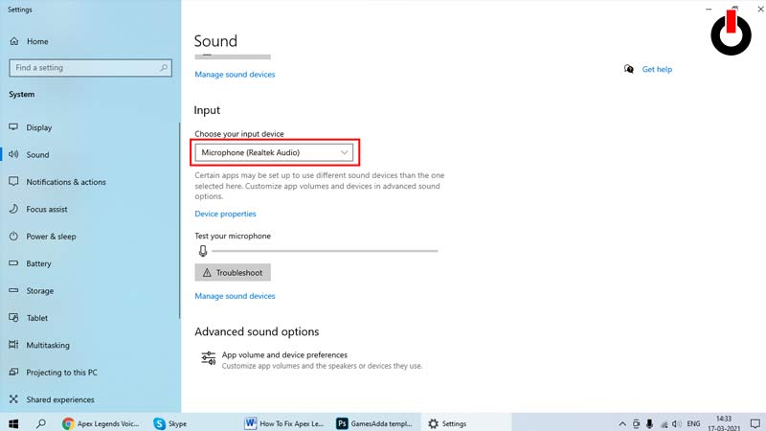Open taskbar search magnifier
766x431 pixels.
[41, 423]
